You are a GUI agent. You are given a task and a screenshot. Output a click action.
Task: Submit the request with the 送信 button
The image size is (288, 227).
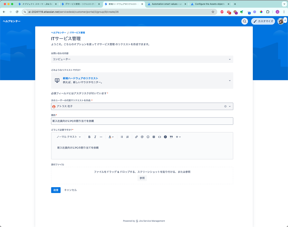pos(56,190)
